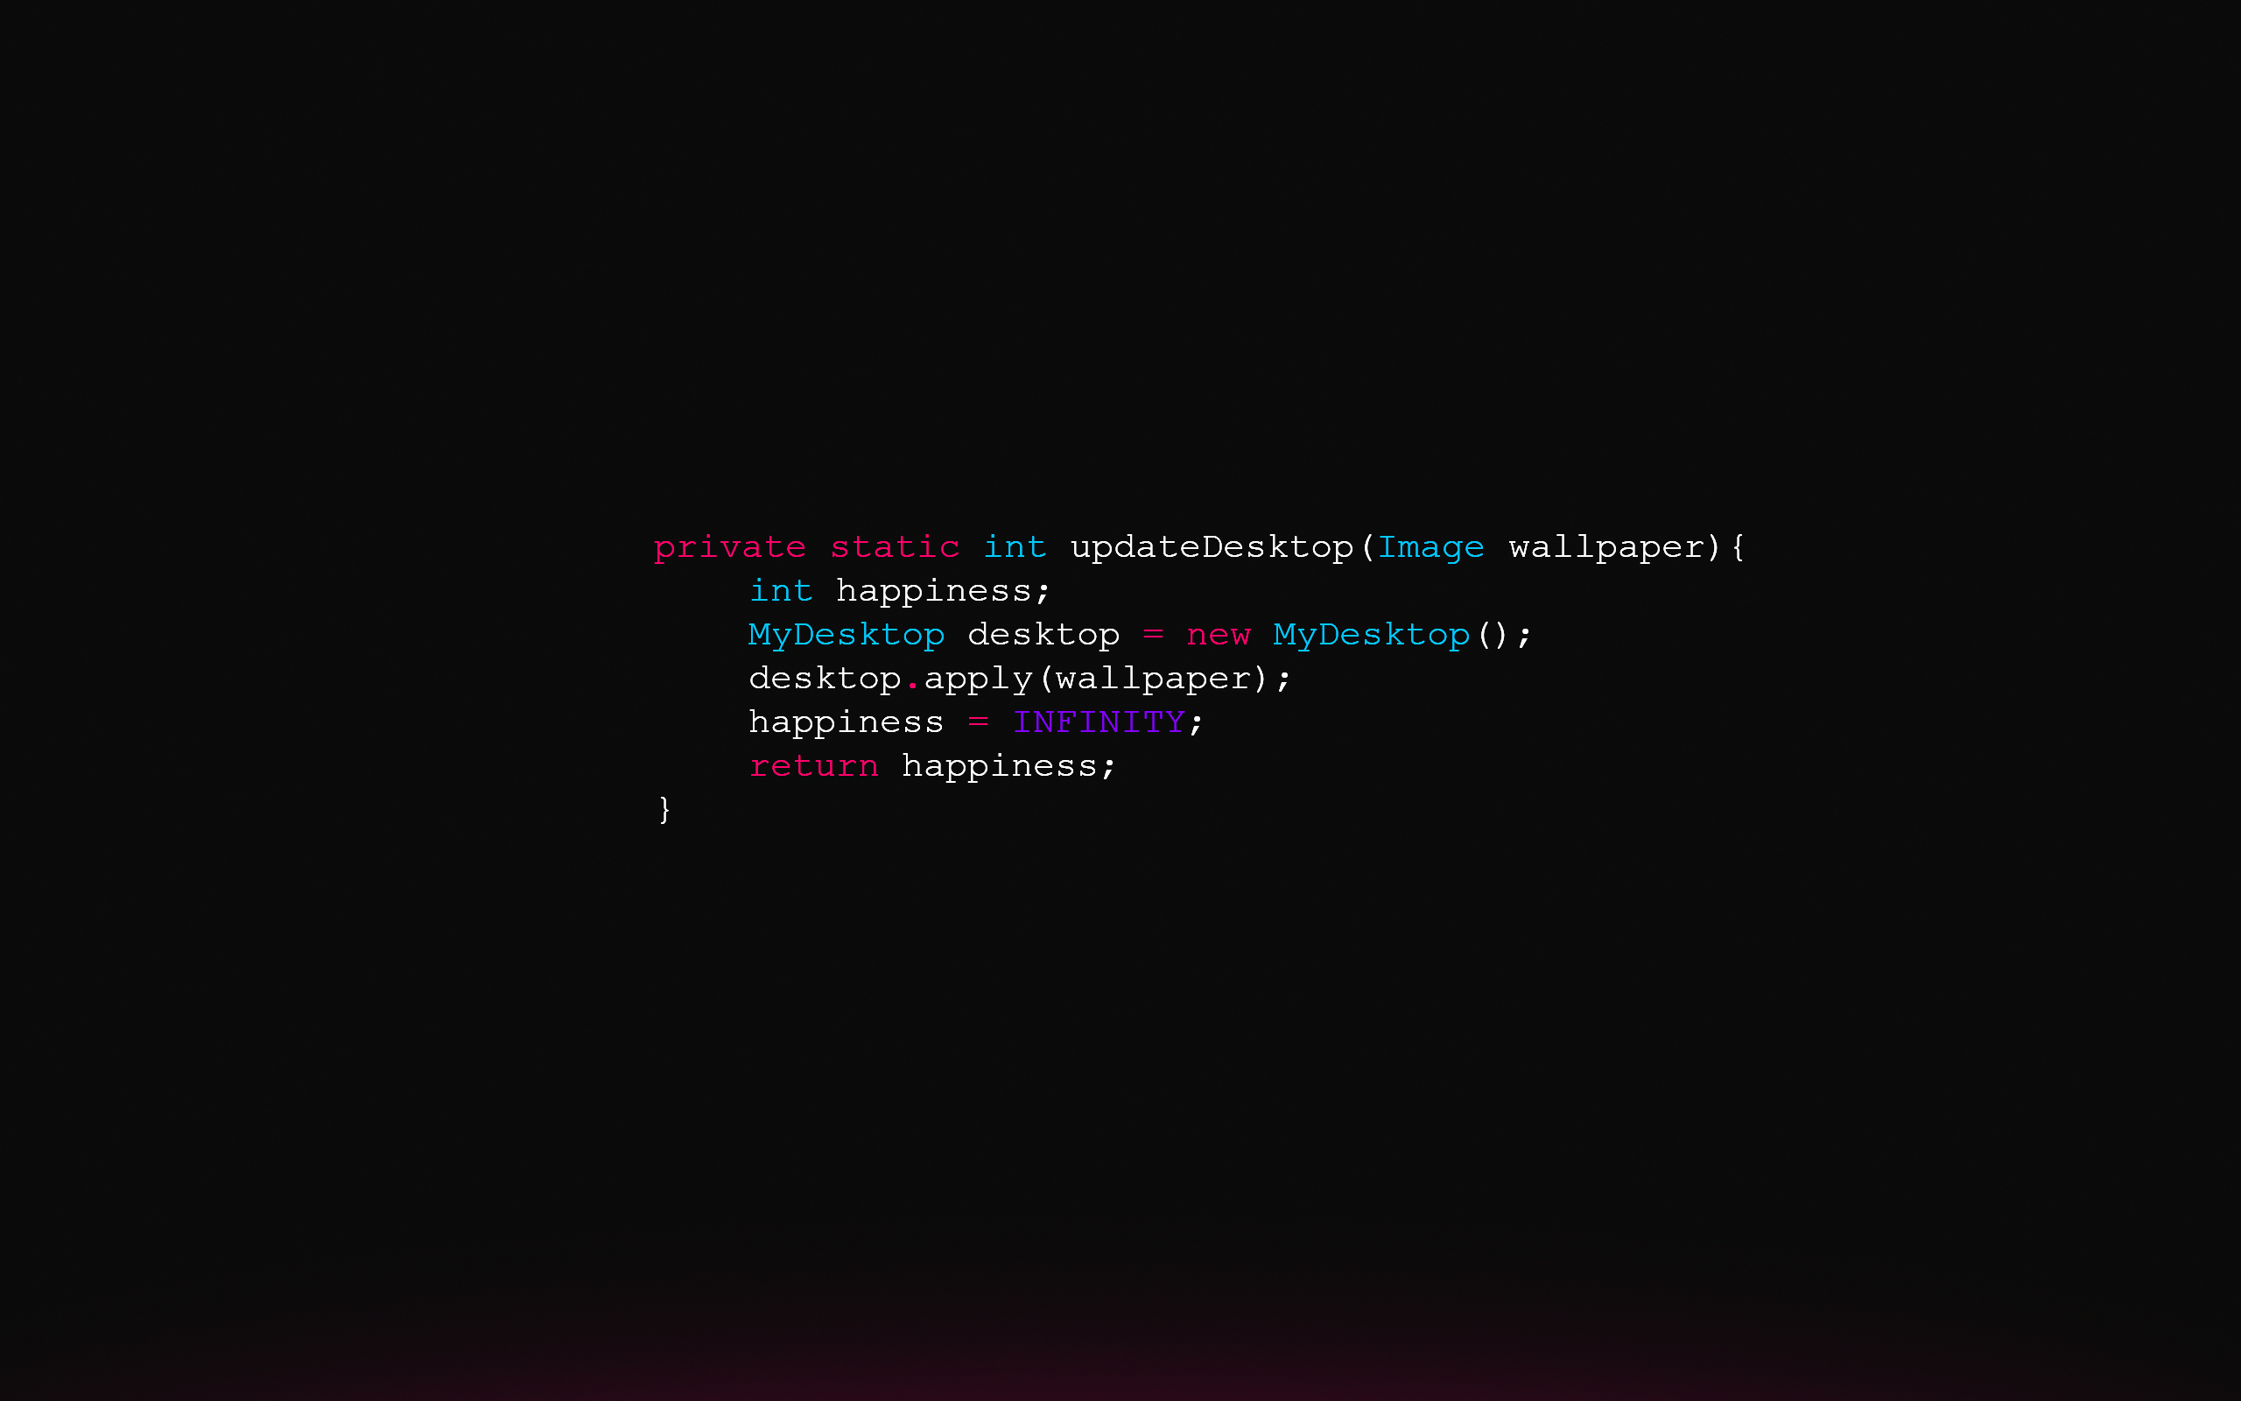Click the closing curly brace of method
2241x1401 pixels.
click(664, 807)
